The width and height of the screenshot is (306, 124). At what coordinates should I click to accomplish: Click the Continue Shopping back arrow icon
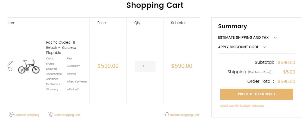[x=11, y=115]
